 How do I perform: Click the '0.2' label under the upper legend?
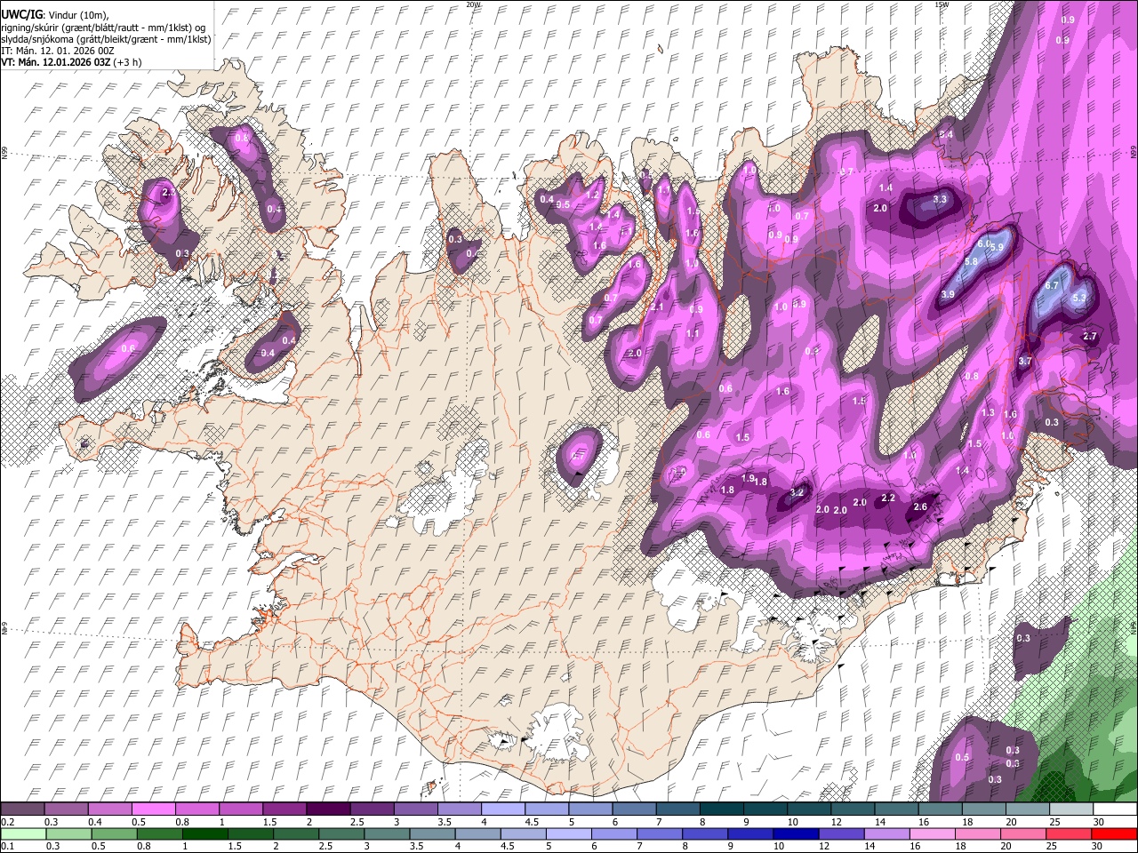pos(7,822)
